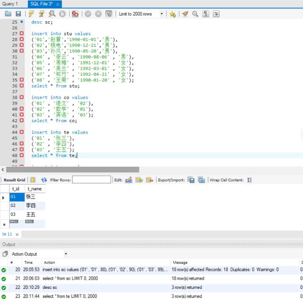
Task: Save the SQL script to file
Action: pos(18,14)
